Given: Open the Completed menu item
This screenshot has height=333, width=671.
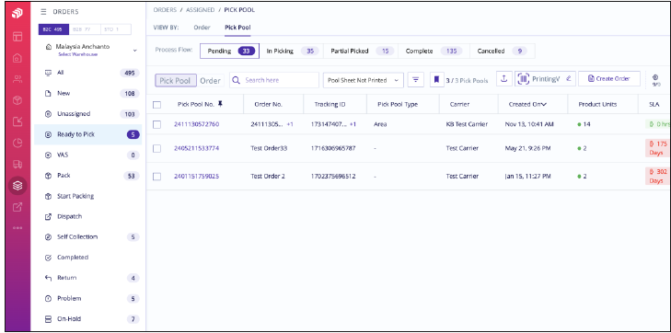Looking at the screenshot, I should point(87,258).
